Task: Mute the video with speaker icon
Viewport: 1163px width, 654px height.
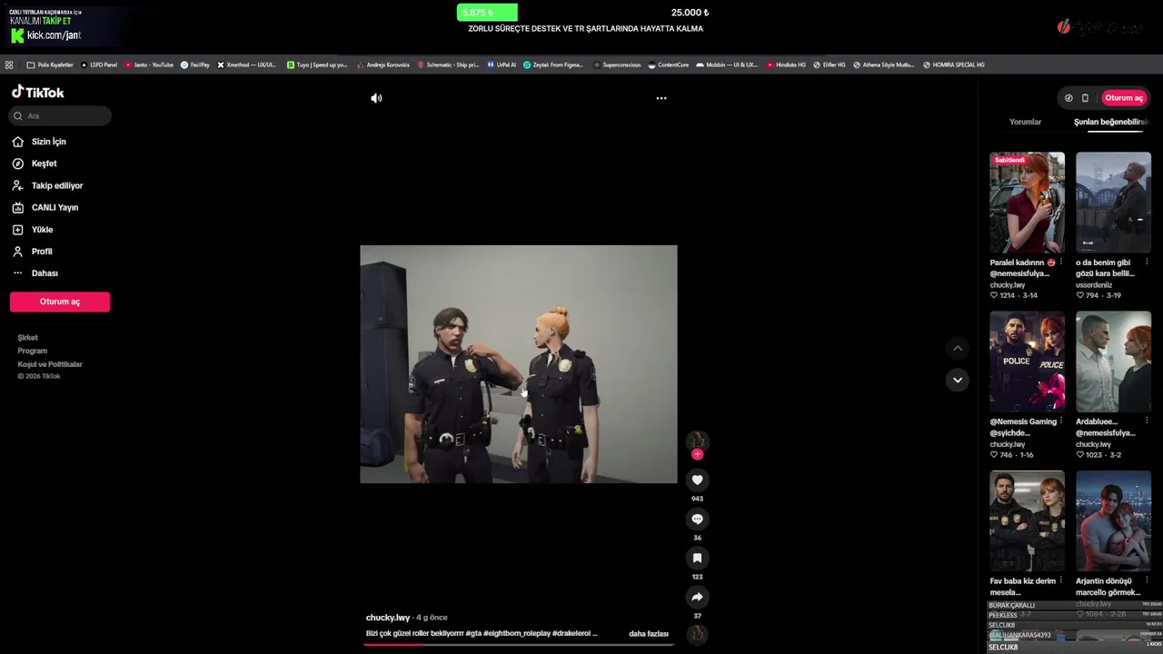Action: [376, 98]
